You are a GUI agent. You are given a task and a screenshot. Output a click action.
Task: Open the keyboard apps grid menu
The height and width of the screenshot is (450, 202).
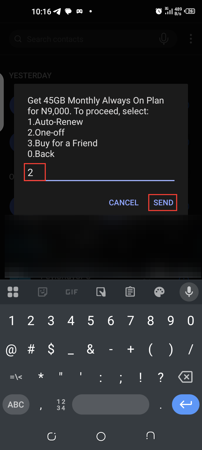13,292
